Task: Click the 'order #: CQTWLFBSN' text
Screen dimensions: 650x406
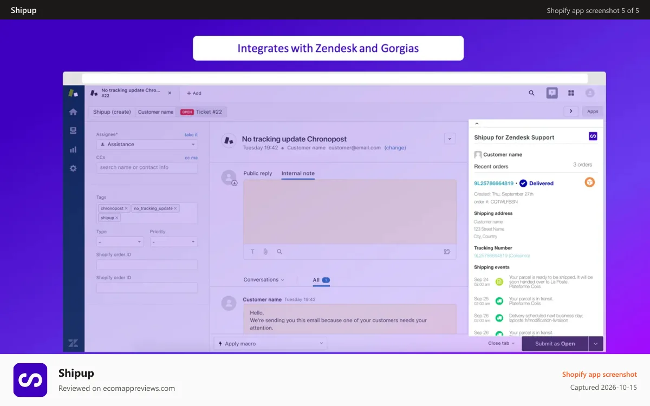Action: [496, 201]
